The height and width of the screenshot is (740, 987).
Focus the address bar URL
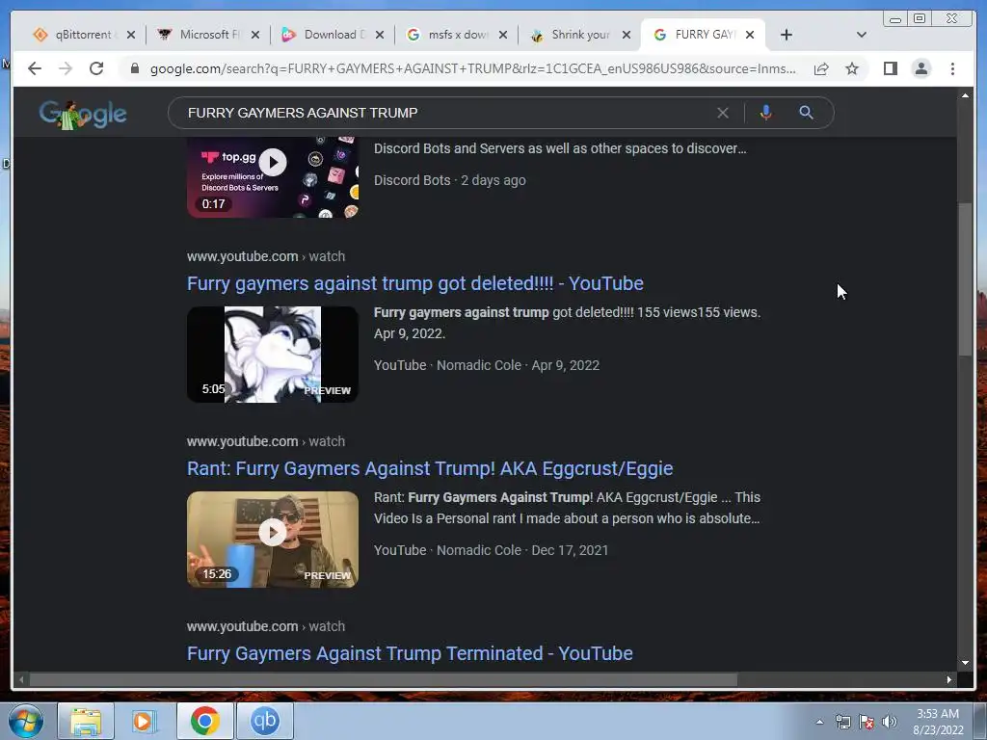click(x=472, y=68)
